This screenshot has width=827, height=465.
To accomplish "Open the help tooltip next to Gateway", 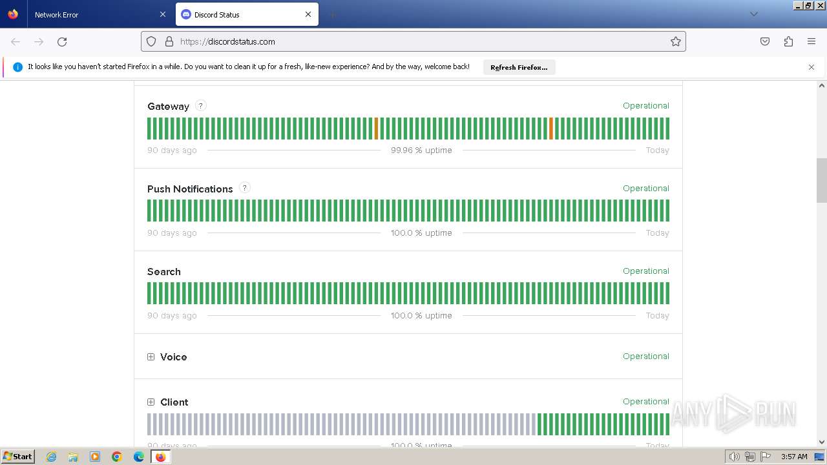I will coord(201,105).
